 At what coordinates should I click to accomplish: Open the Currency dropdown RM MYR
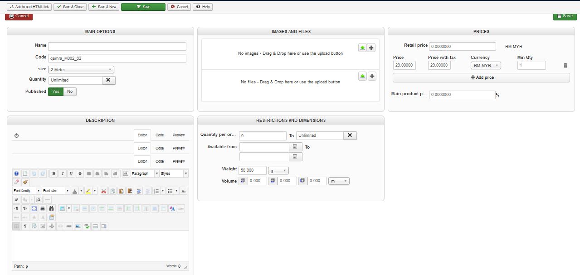[x=486, y=66]
